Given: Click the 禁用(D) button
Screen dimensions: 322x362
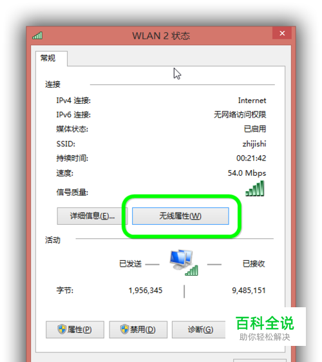Looking at the screenshot, I should coord(138,329).
